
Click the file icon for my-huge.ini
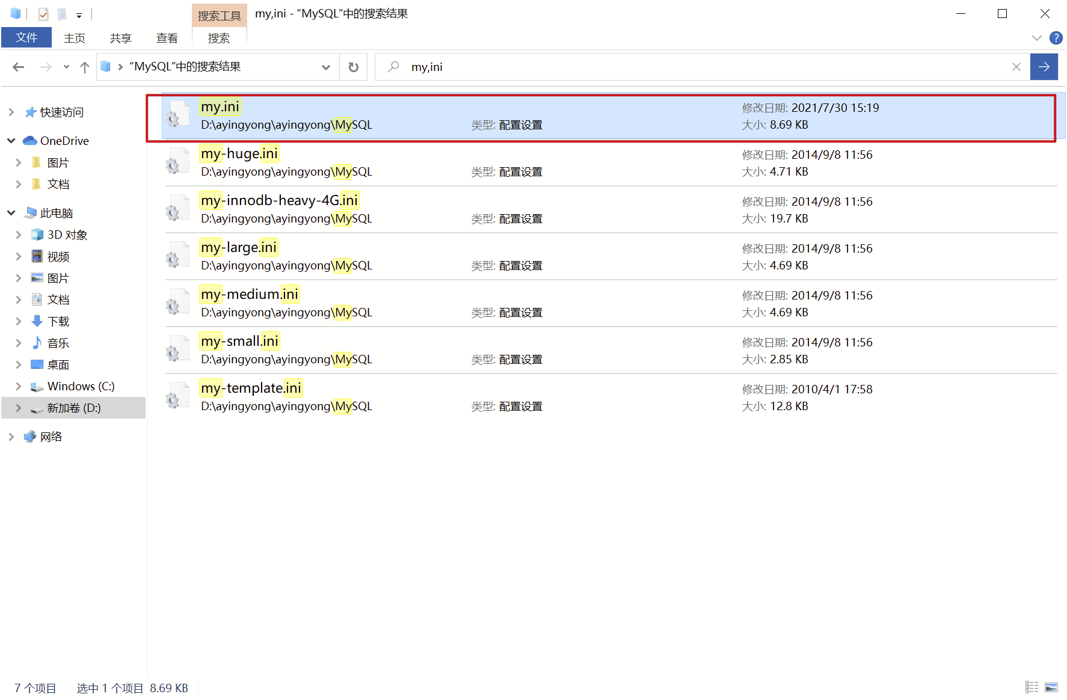[x=178, y=161]
